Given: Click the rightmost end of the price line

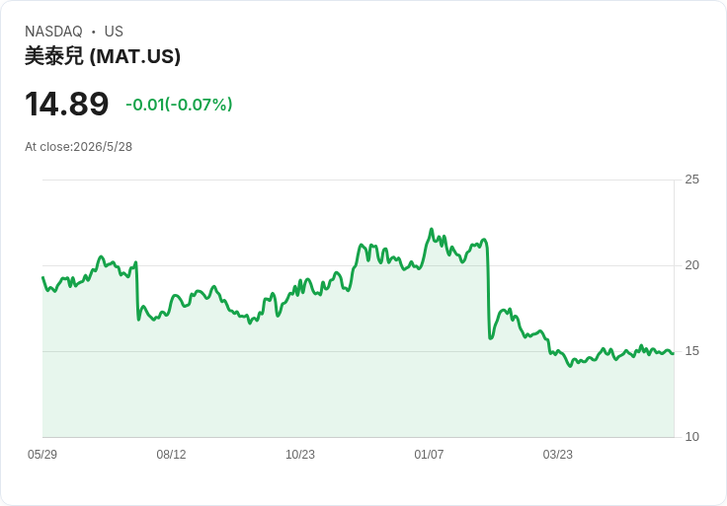Looking at the screenshot, I should click(x=674, y=353).
